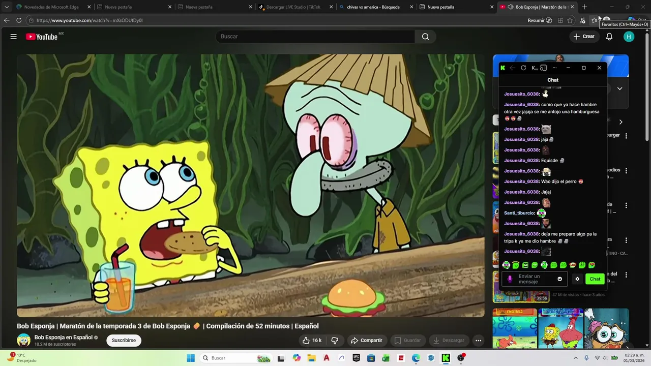Screen dimensions: 651x366
Task: Open YouTube notifications bell
Action: (x=609, y=37)
